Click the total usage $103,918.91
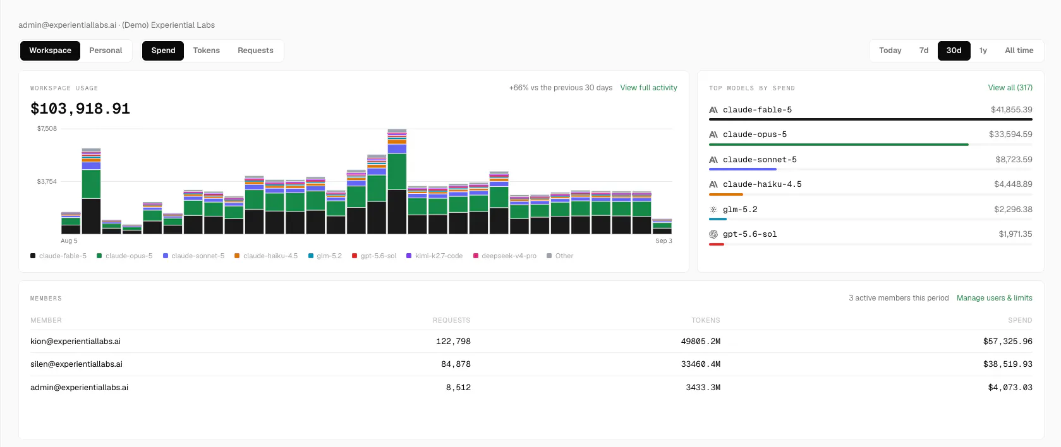The image size is (1061, 447). coord(80,109)
